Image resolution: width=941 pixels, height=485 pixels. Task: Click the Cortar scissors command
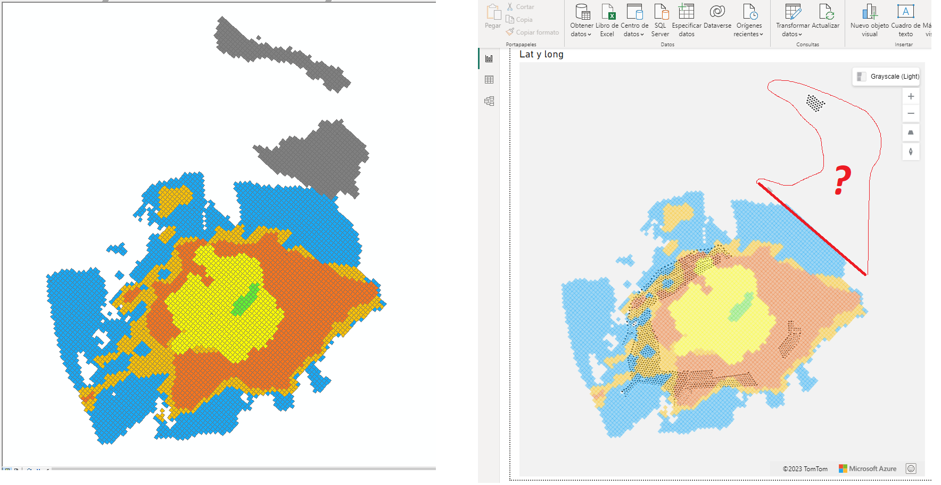tap(520, 7)
